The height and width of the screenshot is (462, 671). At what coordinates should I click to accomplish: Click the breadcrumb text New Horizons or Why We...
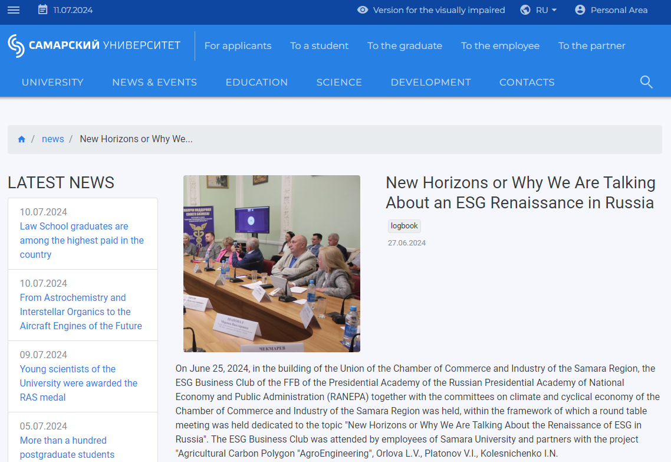click(x=136, y=139)
